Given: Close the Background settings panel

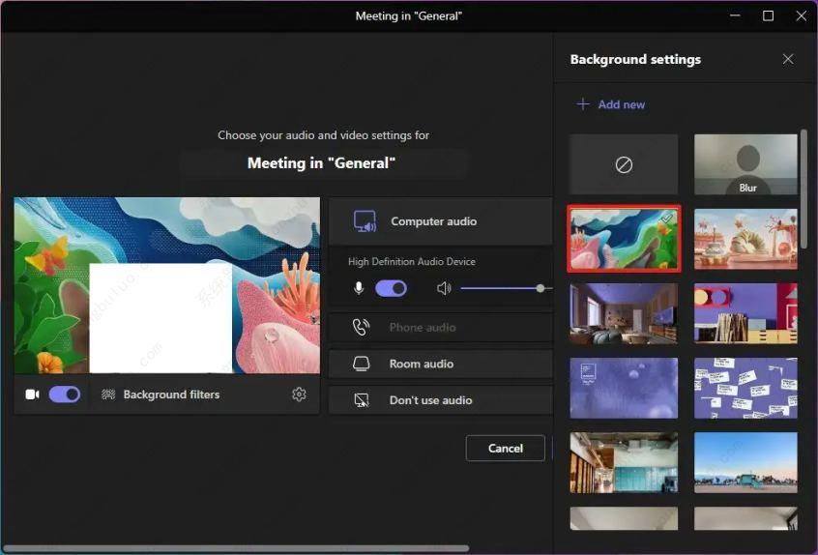Looking at the screenshot, I should (x=788, y=59).
